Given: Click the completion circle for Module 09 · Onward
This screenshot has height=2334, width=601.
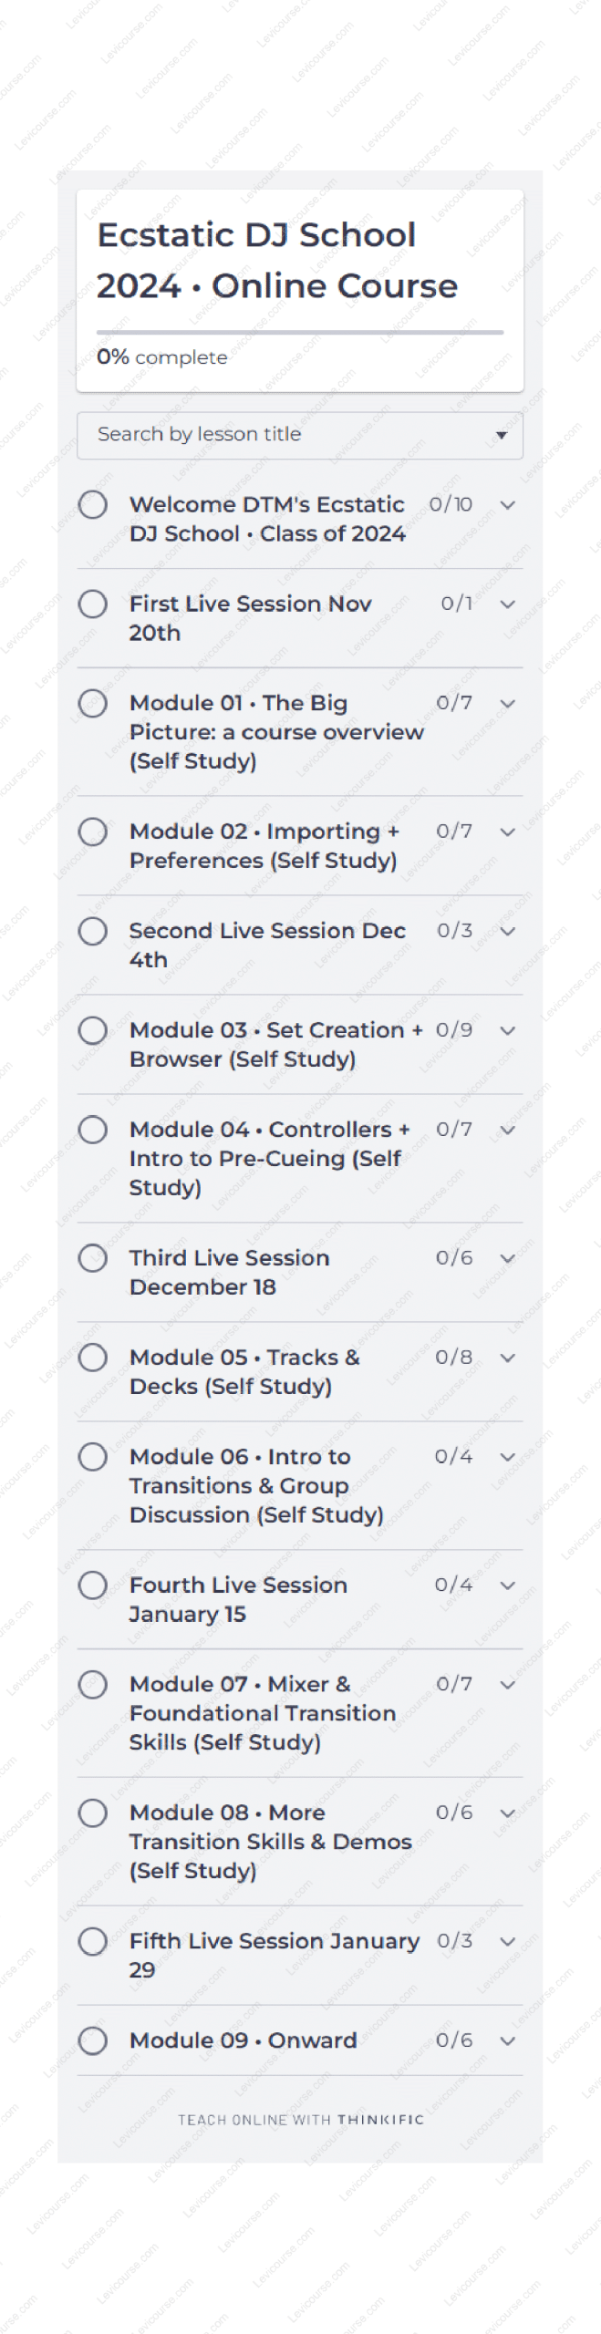Looking at the screenshot, I should coord(92,2040).
